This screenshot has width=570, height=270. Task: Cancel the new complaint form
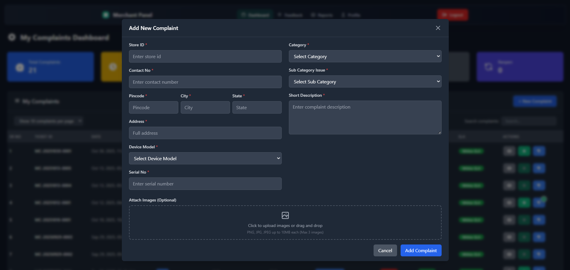[x=385, y=250]
